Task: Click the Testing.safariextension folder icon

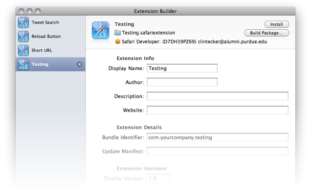Action: coord(117,33)
